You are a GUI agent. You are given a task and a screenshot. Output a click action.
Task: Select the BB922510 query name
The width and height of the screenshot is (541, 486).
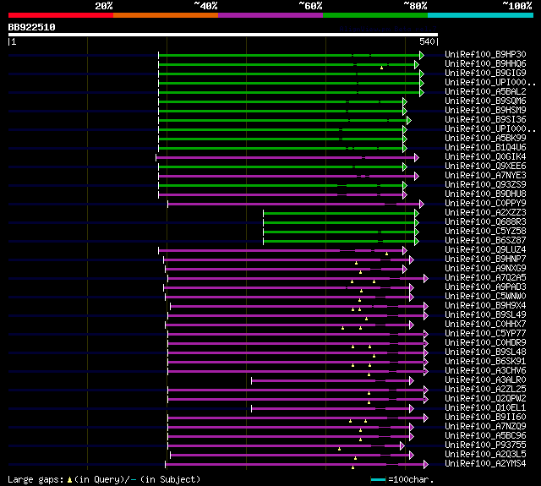(32, 27)
